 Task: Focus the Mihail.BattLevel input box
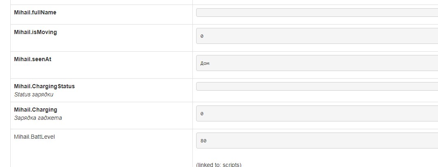pyautogui.click(x=316, y=141)
